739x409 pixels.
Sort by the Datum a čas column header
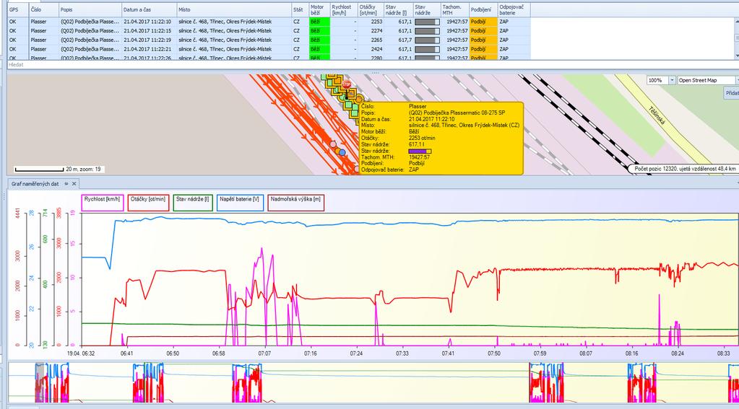[x=149, y=9]
